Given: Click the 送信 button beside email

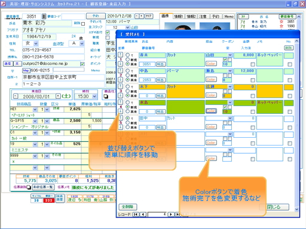Looking at the screenshot, I should [8, 64].
